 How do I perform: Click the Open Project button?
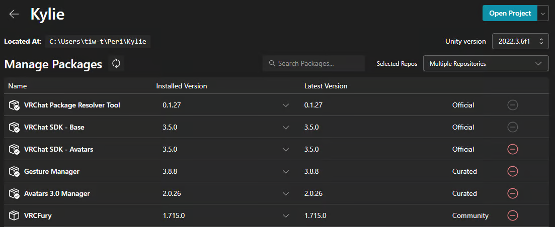pos(509,14)
